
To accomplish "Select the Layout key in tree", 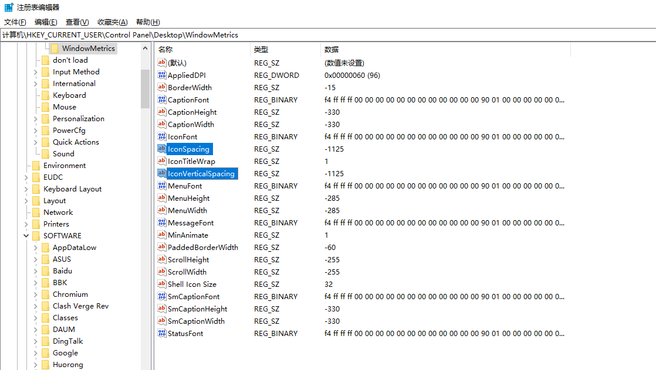I will [55, 201].
